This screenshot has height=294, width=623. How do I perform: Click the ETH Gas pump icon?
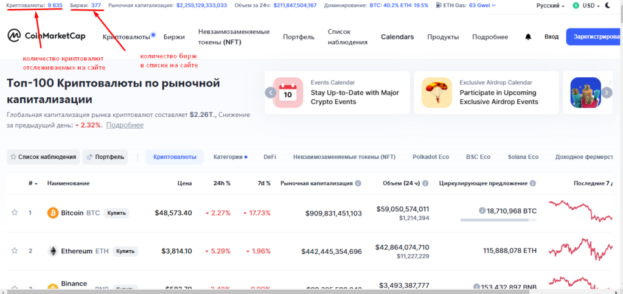(438, 5)
